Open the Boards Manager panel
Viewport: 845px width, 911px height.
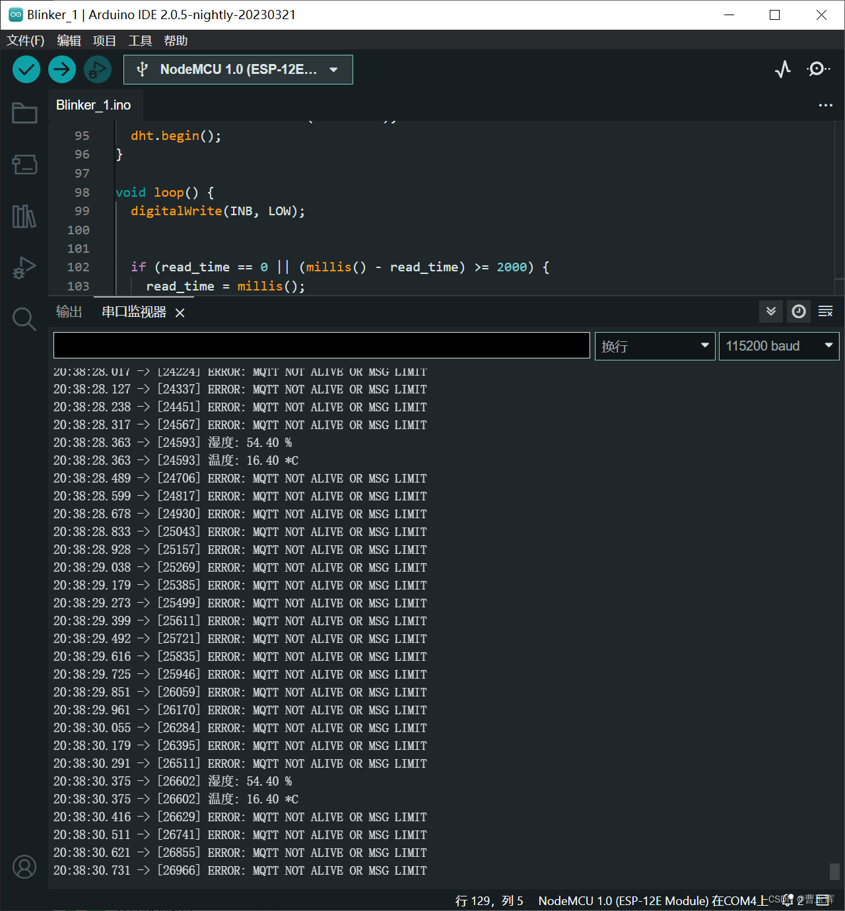click(24, 164)
